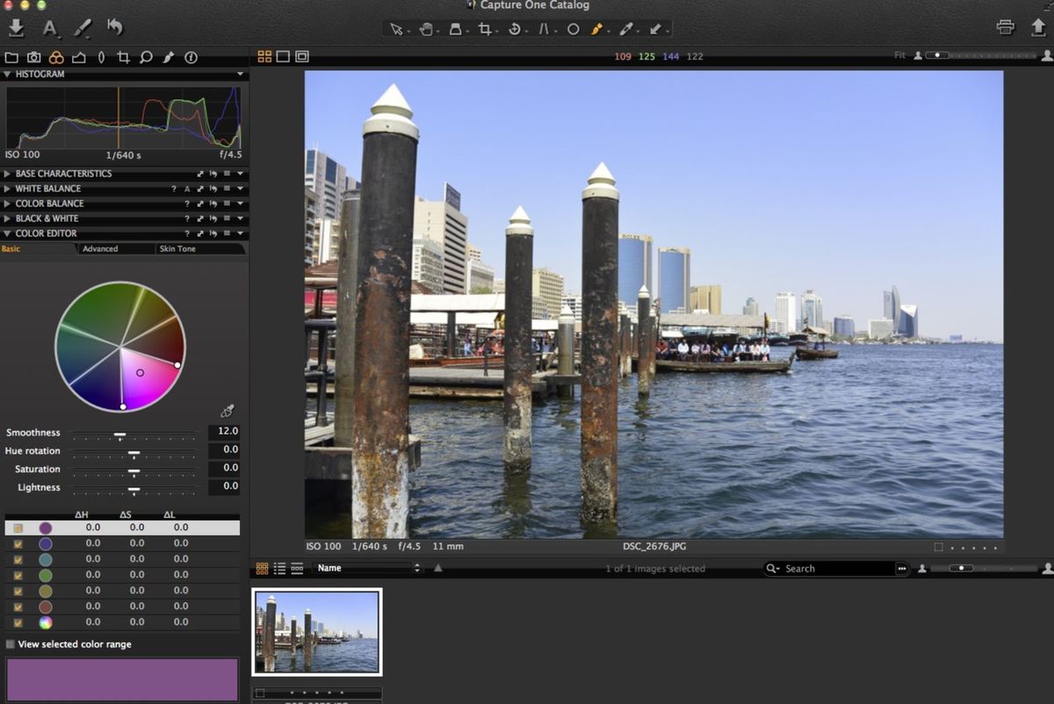Select the Pointer cursor tool
The width and height of the screenshot is (1054, 704).
(397, 29)
